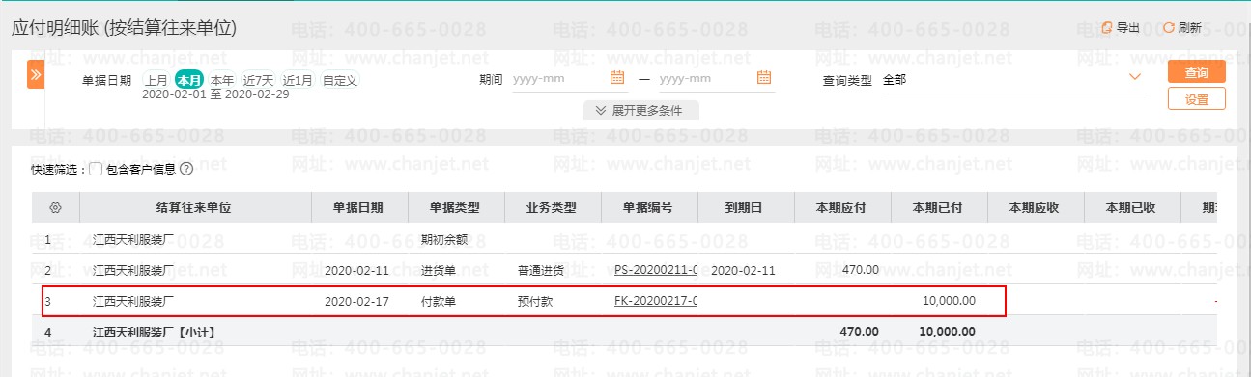The image size is (1251, 377).
Task: Click the refresh (刷新) icon
Action: point(1169,28)
